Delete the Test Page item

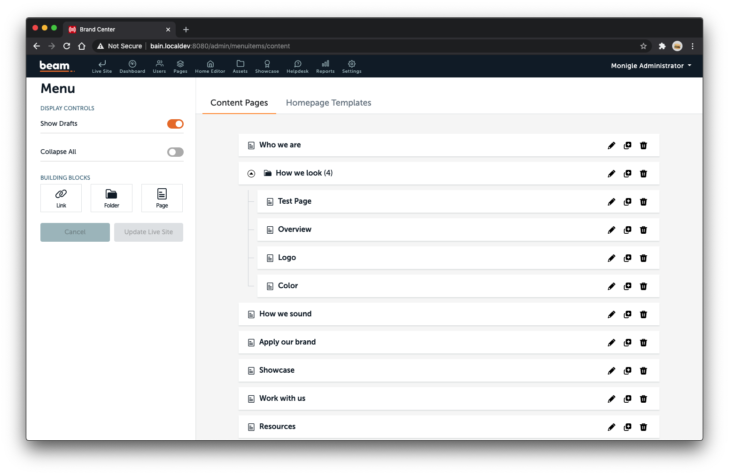(x=644, y=202)
